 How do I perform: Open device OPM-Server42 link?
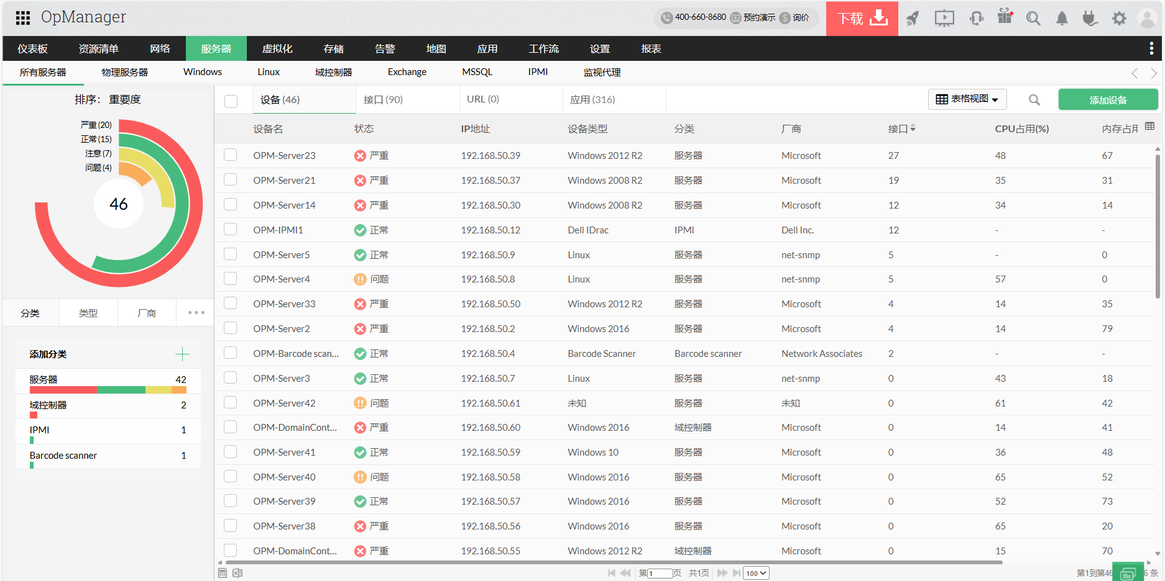coord(284,403)
